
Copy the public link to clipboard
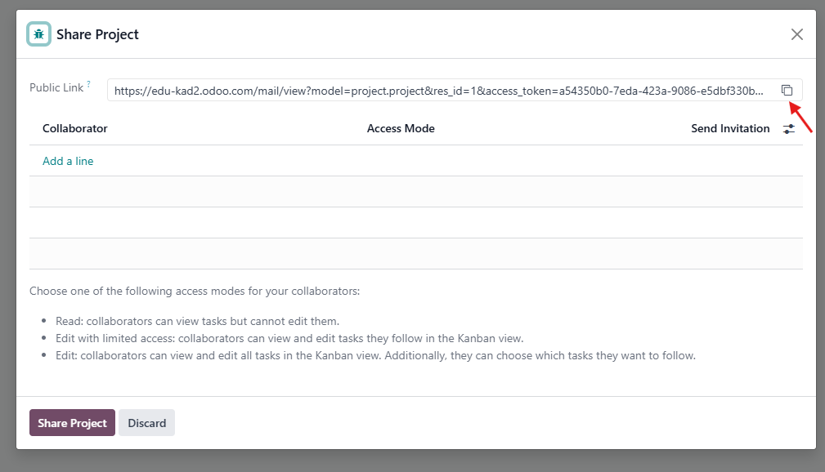click(787, 91)
